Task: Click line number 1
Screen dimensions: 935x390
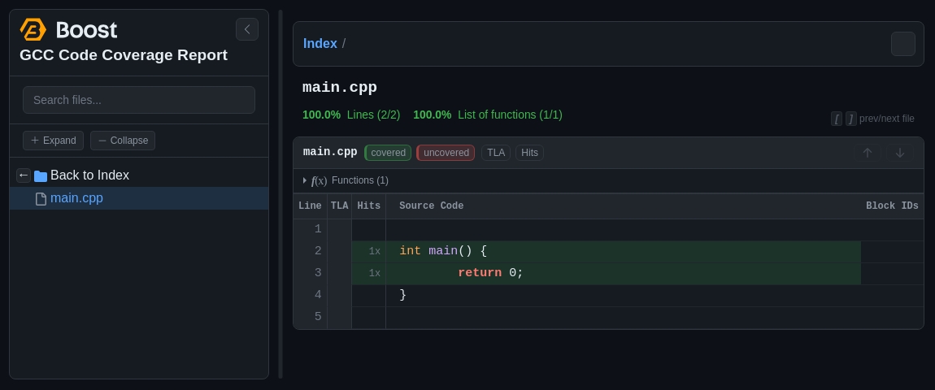Action: [318, 229]
